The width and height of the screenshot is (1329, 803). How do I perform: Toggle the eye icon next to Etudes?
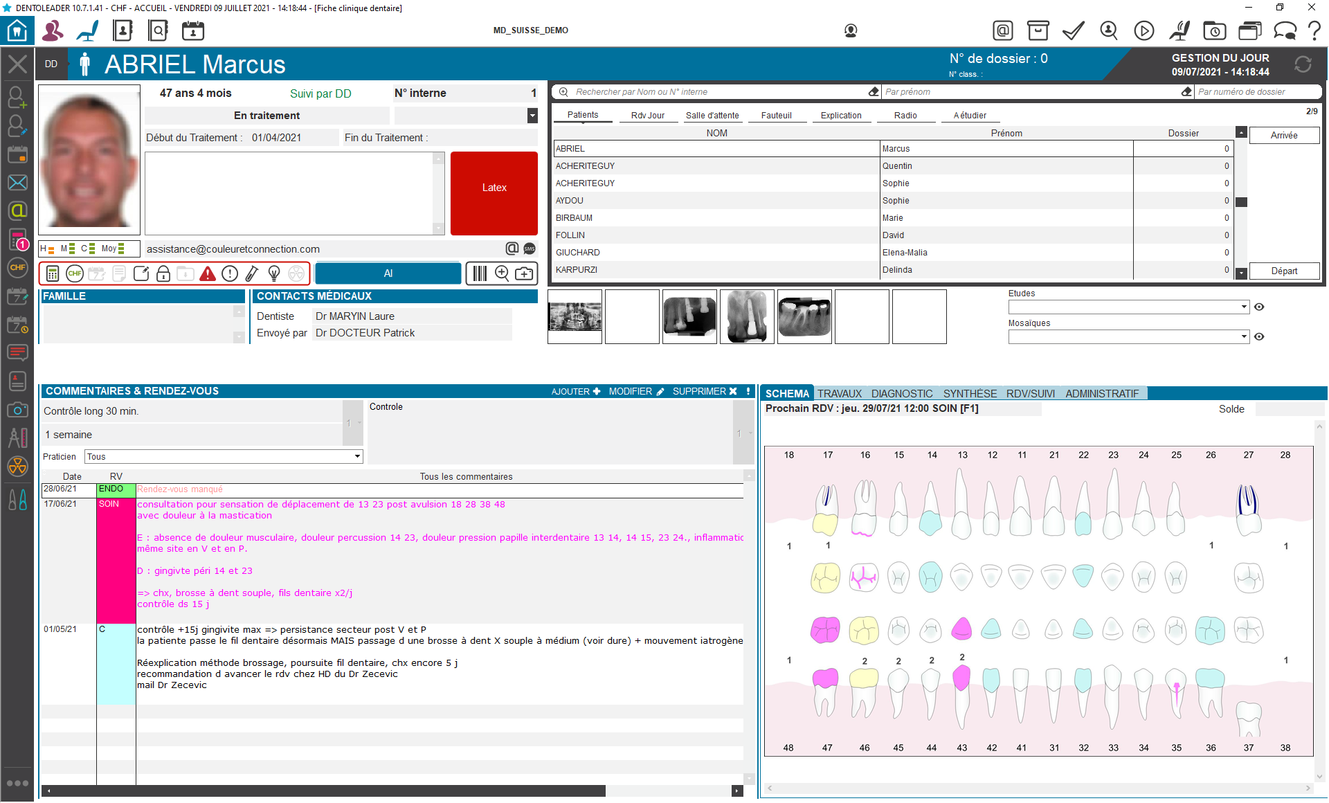click(x=1259, y=307)
